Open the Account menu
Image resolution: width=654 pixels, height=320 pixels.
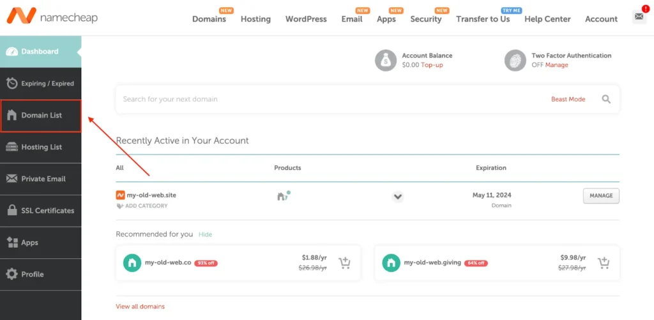[x=602, y=19]
